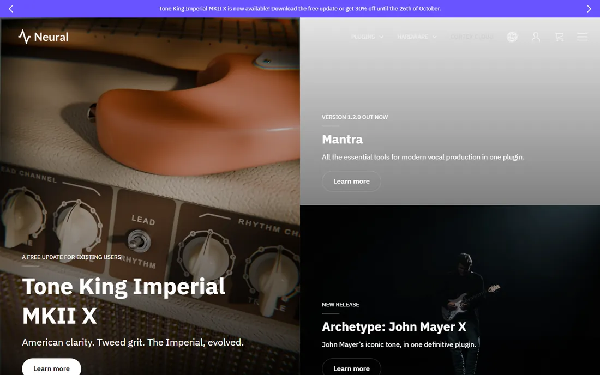Image resolution: width=600 pixels, height=375 pixels.
Task: Click 'NEW RELEASE' label
Action: (x=340, y=305)
